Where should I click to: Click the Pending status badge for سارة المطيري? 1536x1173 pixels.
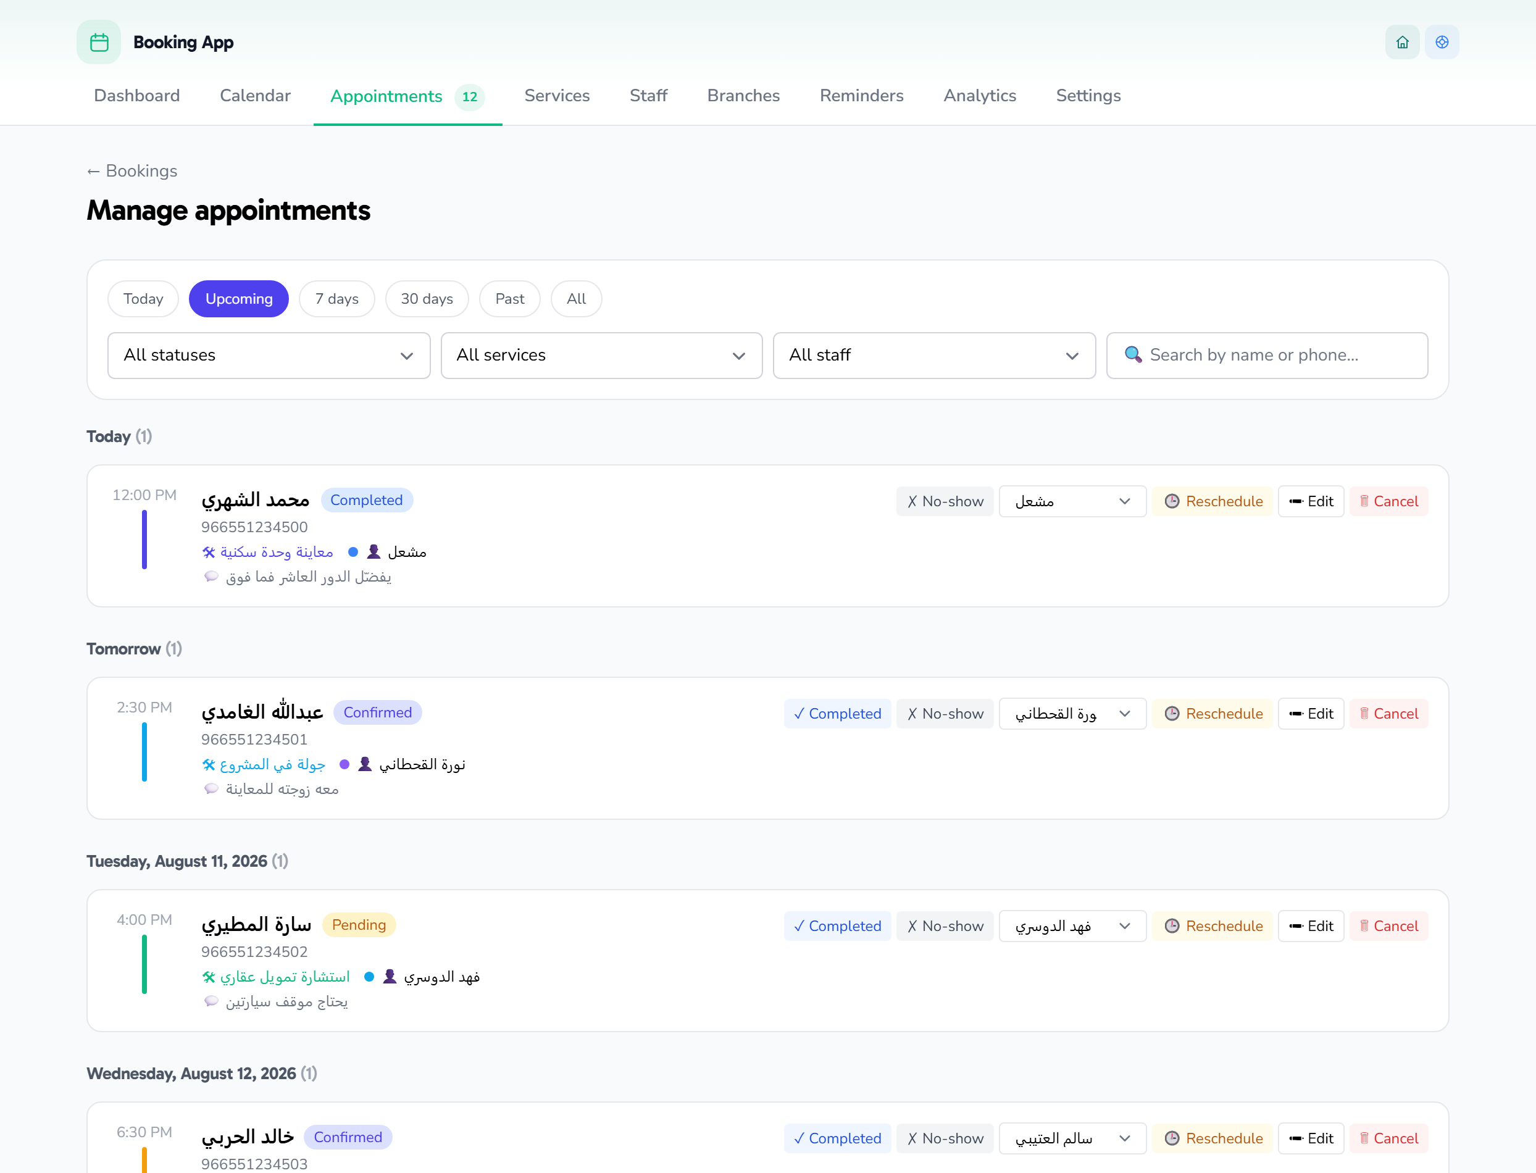359,924
